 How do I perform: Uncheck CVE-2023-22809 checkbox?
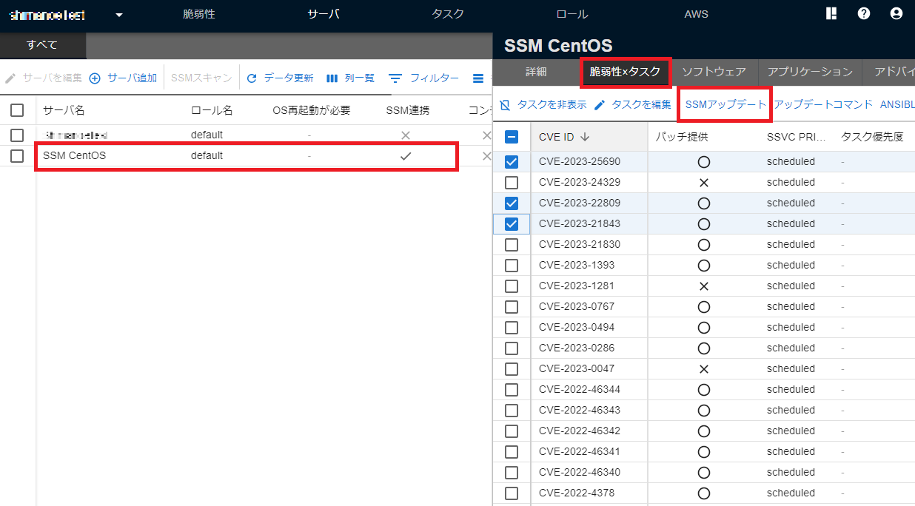pos(512,203)
